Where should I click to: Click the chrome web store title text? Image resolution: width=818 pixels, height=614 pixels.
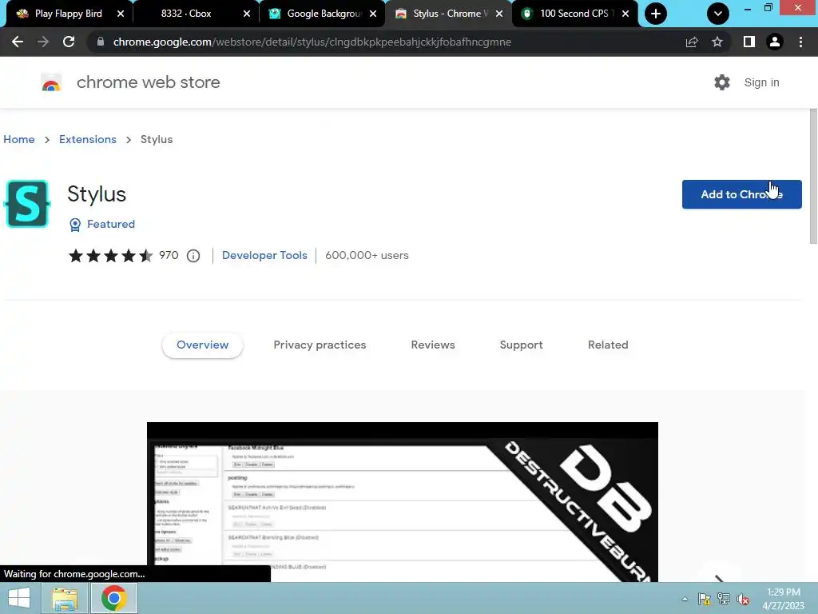[148, 82]
